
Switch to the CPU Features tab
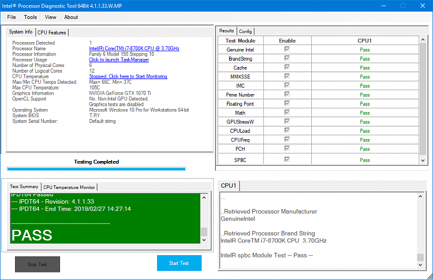click(x=52, y=32)
